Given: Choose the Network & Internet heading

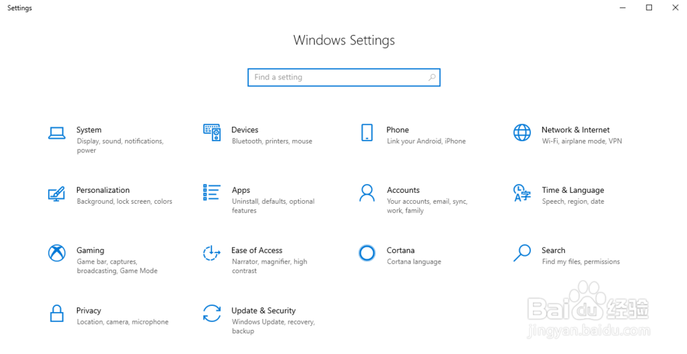Looking at the screenshot, I should (576, 130).
